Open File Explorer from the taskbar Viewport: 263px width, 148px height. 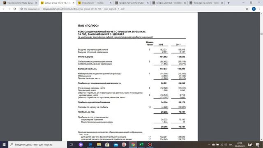[99, 144]
